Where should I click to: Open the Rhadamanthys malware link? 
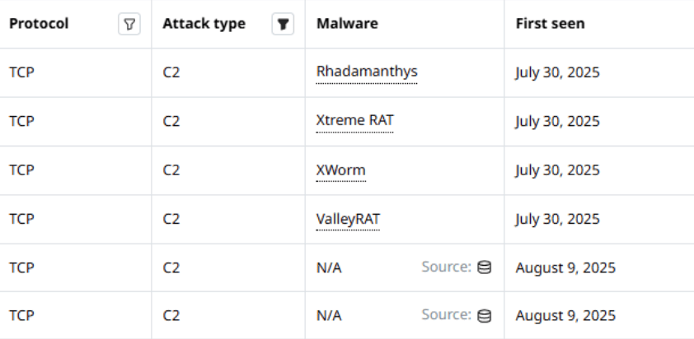367,72
